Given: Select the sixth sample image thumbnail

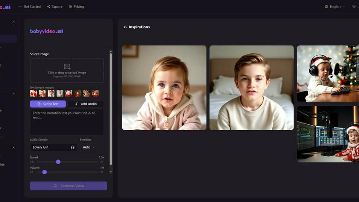Looking at the screenshot, I should point(78,93).
